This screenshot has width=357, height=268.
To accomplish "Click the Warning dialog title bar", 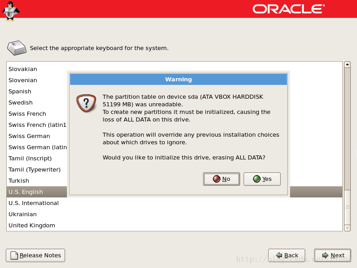I will coord(178,80).
